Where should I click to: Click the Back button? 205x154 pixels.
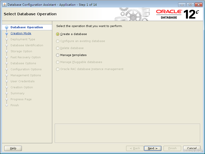point(135,148)
